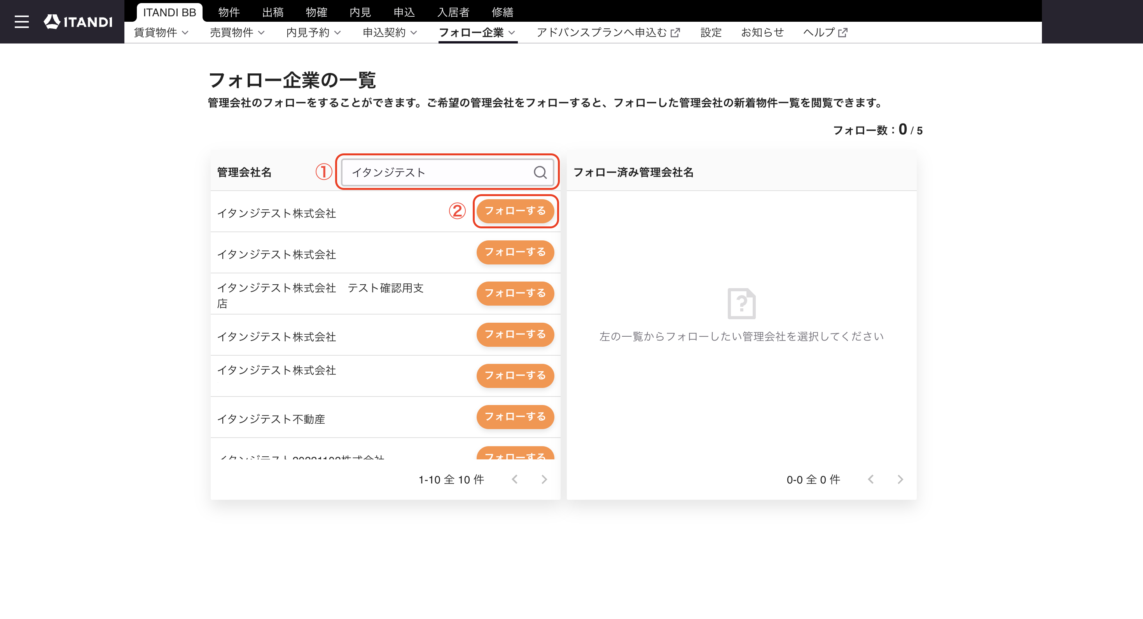Open the 修繕 tab
The height and width of the screenshot is (619, 1143).
click(x=502, y=12)
